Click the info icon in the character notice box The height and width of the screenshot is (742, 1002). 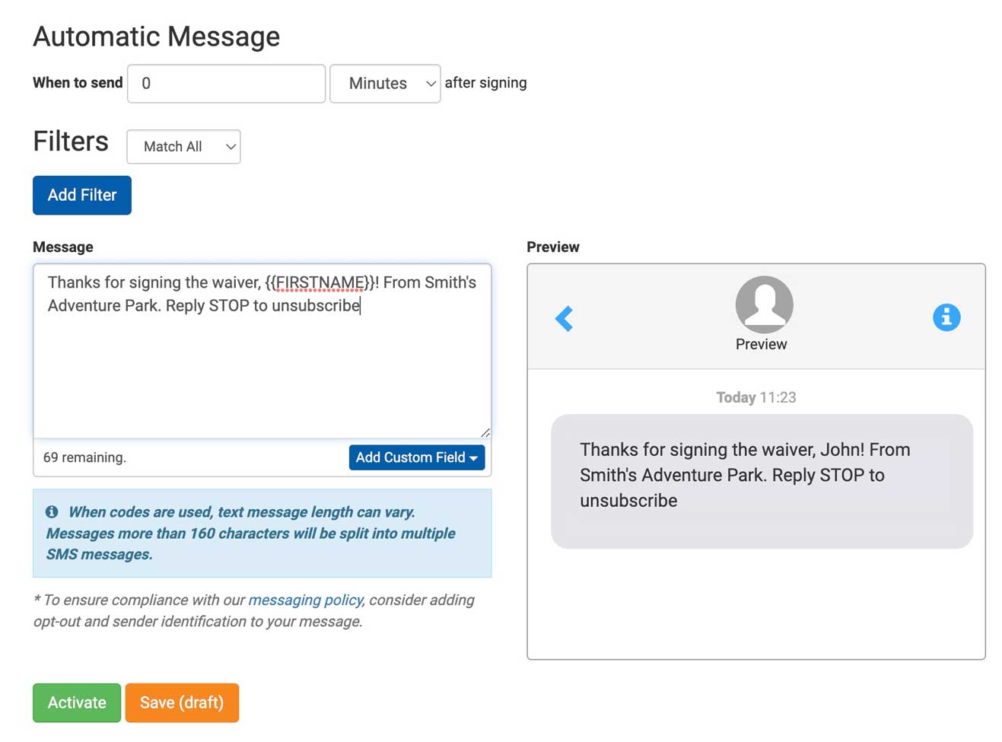coord(52,511)
